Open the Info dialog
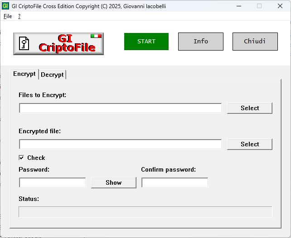Screen dimensions: 291x238 click(x=201, y=42)
